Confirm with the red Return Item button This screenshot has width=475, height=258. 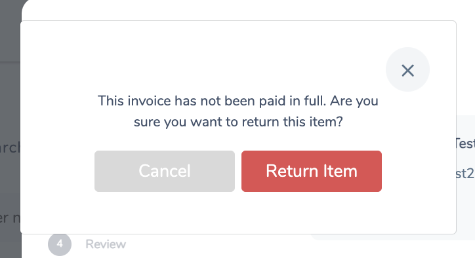(312, 171)
